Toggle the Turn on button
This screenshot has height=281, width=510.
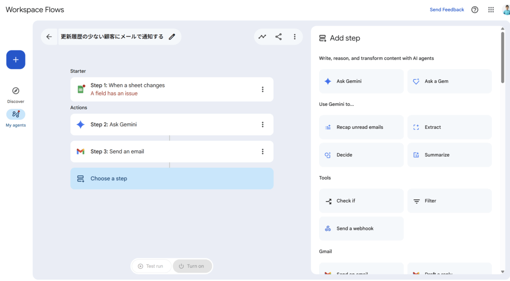(x=192, y=266)
